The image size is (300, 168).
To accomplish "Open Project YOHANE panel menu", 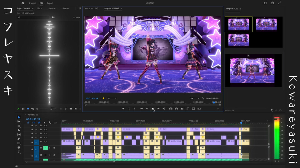I will [x=33, y=8].
